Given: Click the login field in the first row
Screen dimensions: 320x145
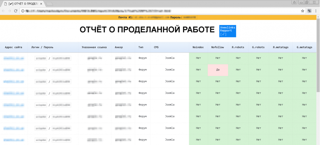Looking at the screenshot, I should pyautogui.click(x=41, y=58).
